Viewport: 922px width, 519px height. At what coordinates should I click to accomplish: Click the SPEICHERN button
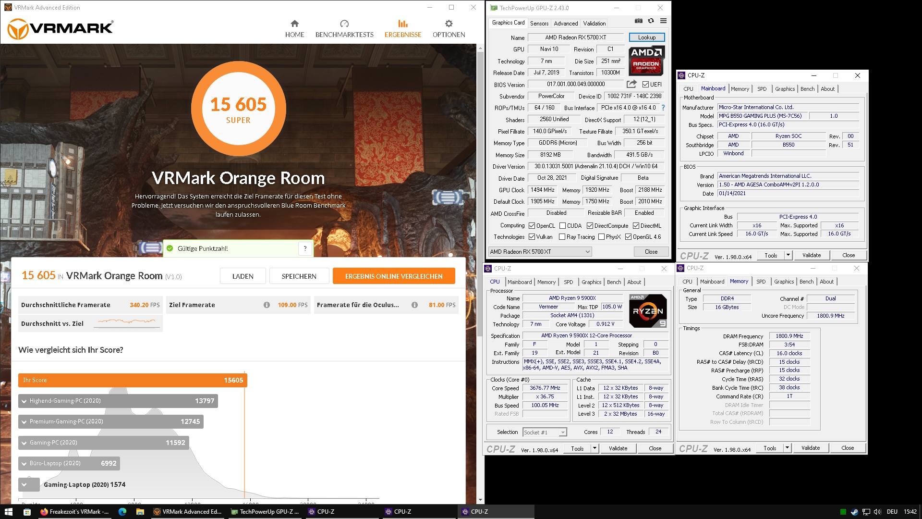coord(299,276)
